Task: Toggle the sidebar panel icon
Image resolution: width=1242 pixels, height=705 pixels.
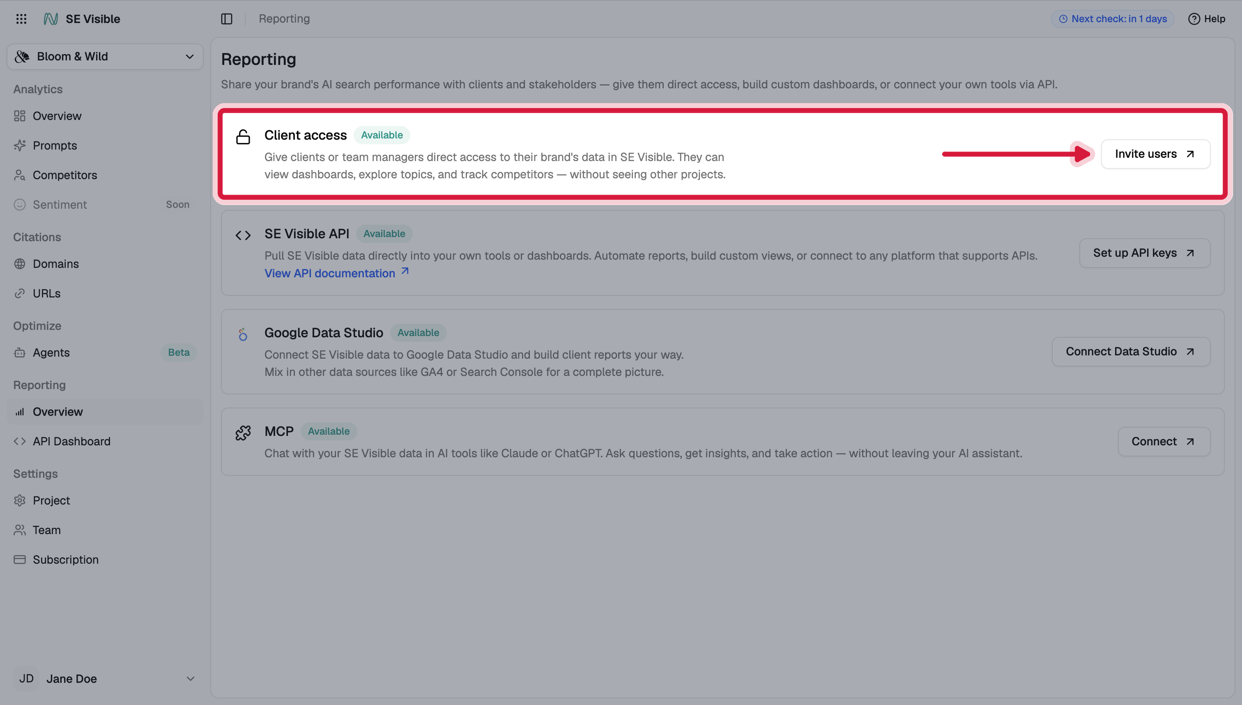Action: point(227,19)
